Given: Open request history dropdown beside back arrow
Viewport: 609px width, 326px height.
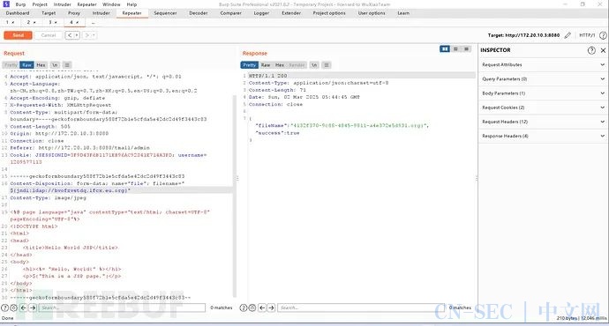Looking at the screenshot, I should pyautogui.click(x=77, y=35).
